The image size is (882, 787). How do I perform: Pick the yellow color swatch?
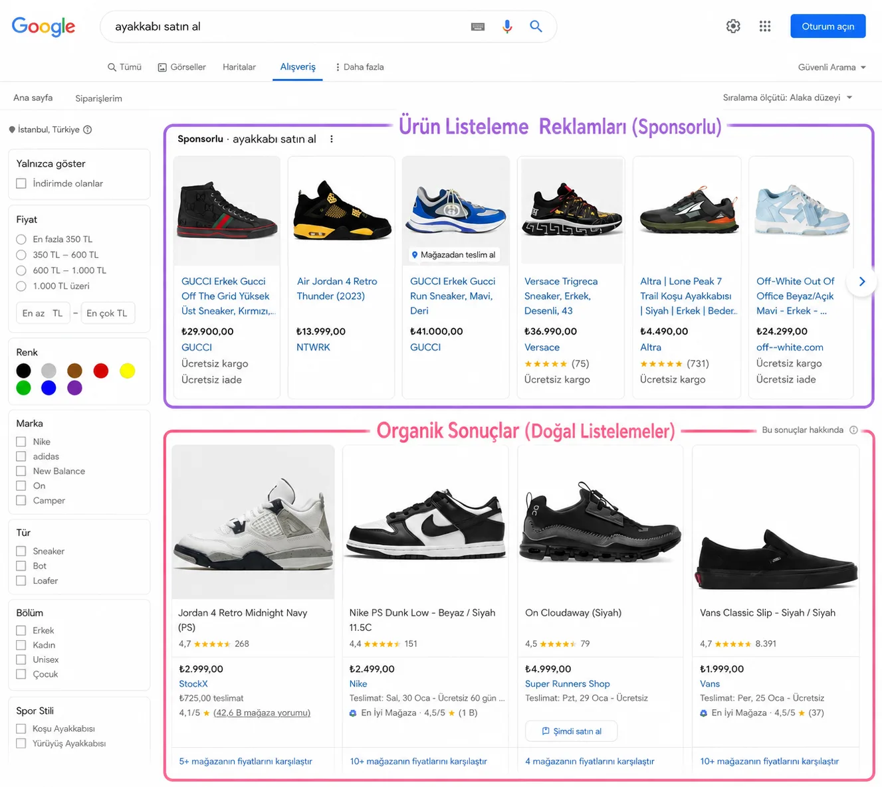[x=128, y=371]
